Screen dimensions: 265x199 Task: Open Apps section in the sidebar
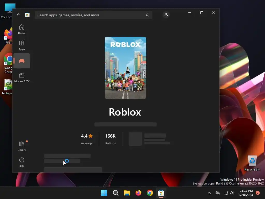click(22, 45)
